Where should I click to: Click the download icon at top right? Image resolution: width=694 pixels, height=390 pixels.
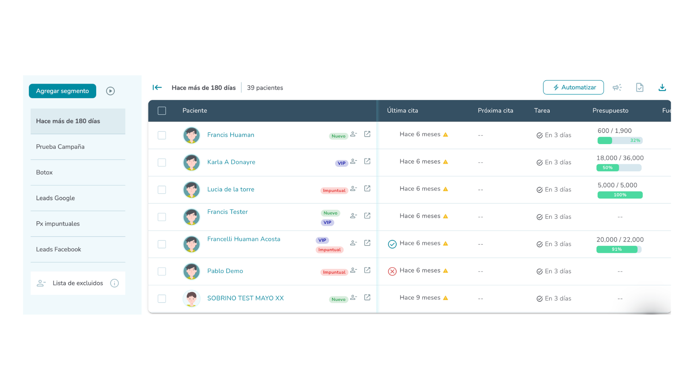click(662, 87)
